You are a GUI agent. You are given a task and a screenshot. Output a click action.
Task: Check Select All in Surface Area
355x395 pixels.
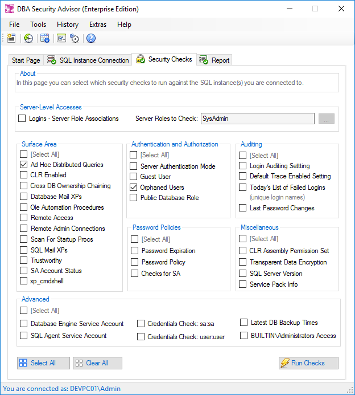pos(24,154)
